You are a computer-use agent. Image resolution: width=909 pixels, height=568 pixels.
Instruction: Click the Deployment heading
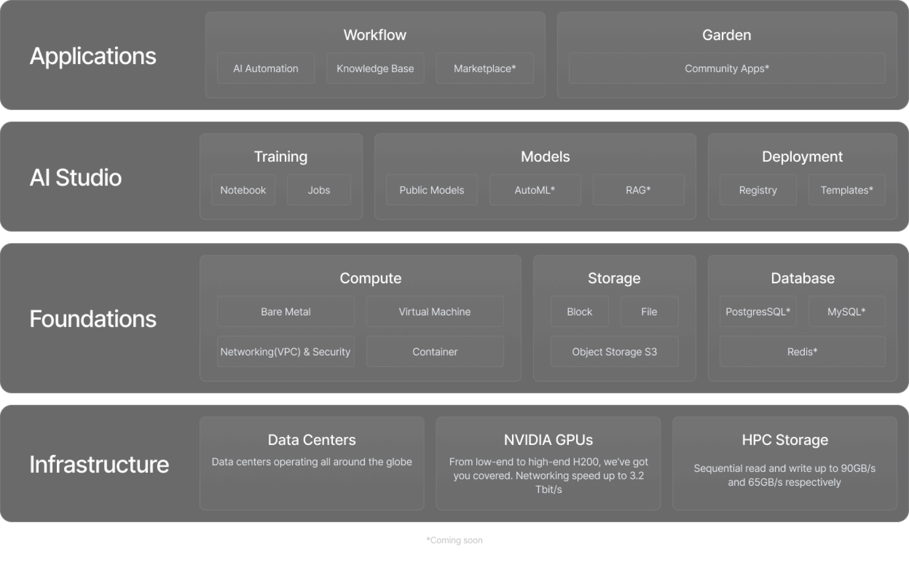[802, 156]
